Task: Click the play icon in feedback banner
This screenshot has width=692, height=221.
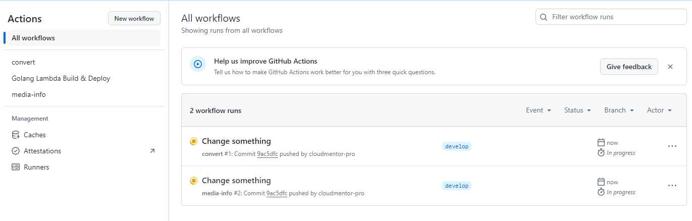Action: pyautogui.click(x=198, y=64)
